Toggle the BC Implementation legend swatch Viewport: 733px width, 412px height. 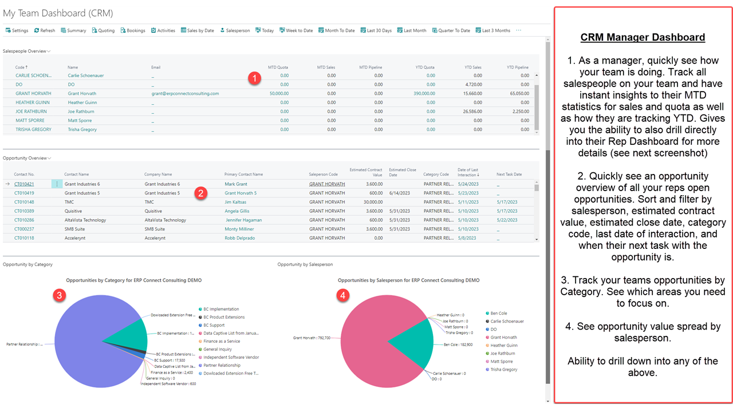pyautogui.click(x=200, y=309)
